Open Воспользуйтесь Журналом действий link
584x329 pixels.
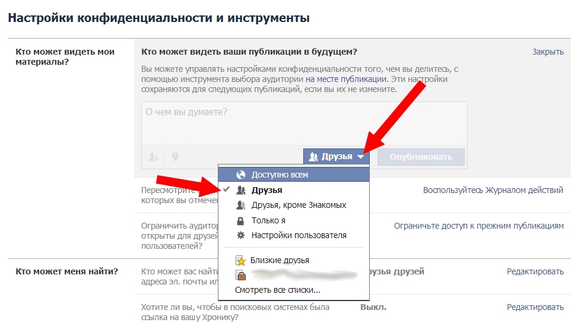(493, 190)
